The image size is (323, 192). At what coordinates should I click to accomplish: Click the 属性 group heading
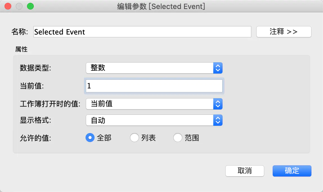21,49
